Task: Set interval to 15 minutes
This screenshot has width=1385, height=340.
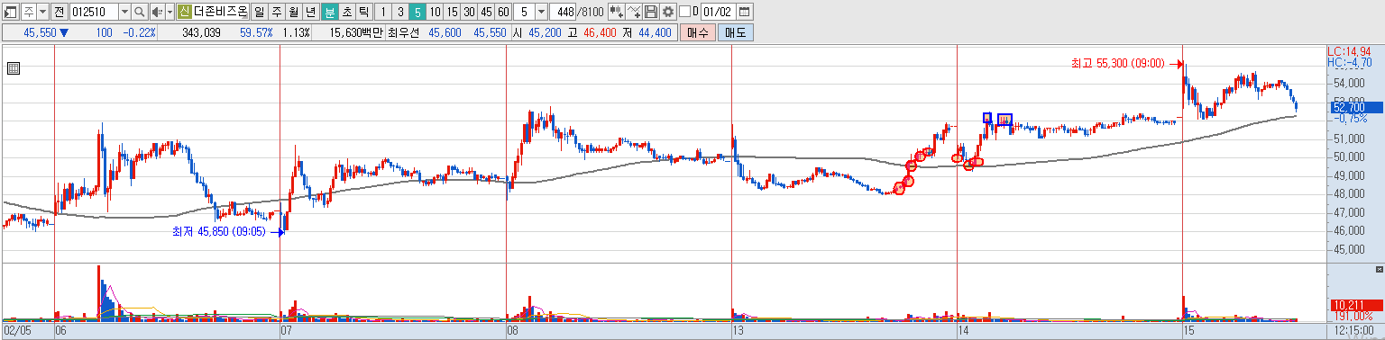Action: pos(452,12)
